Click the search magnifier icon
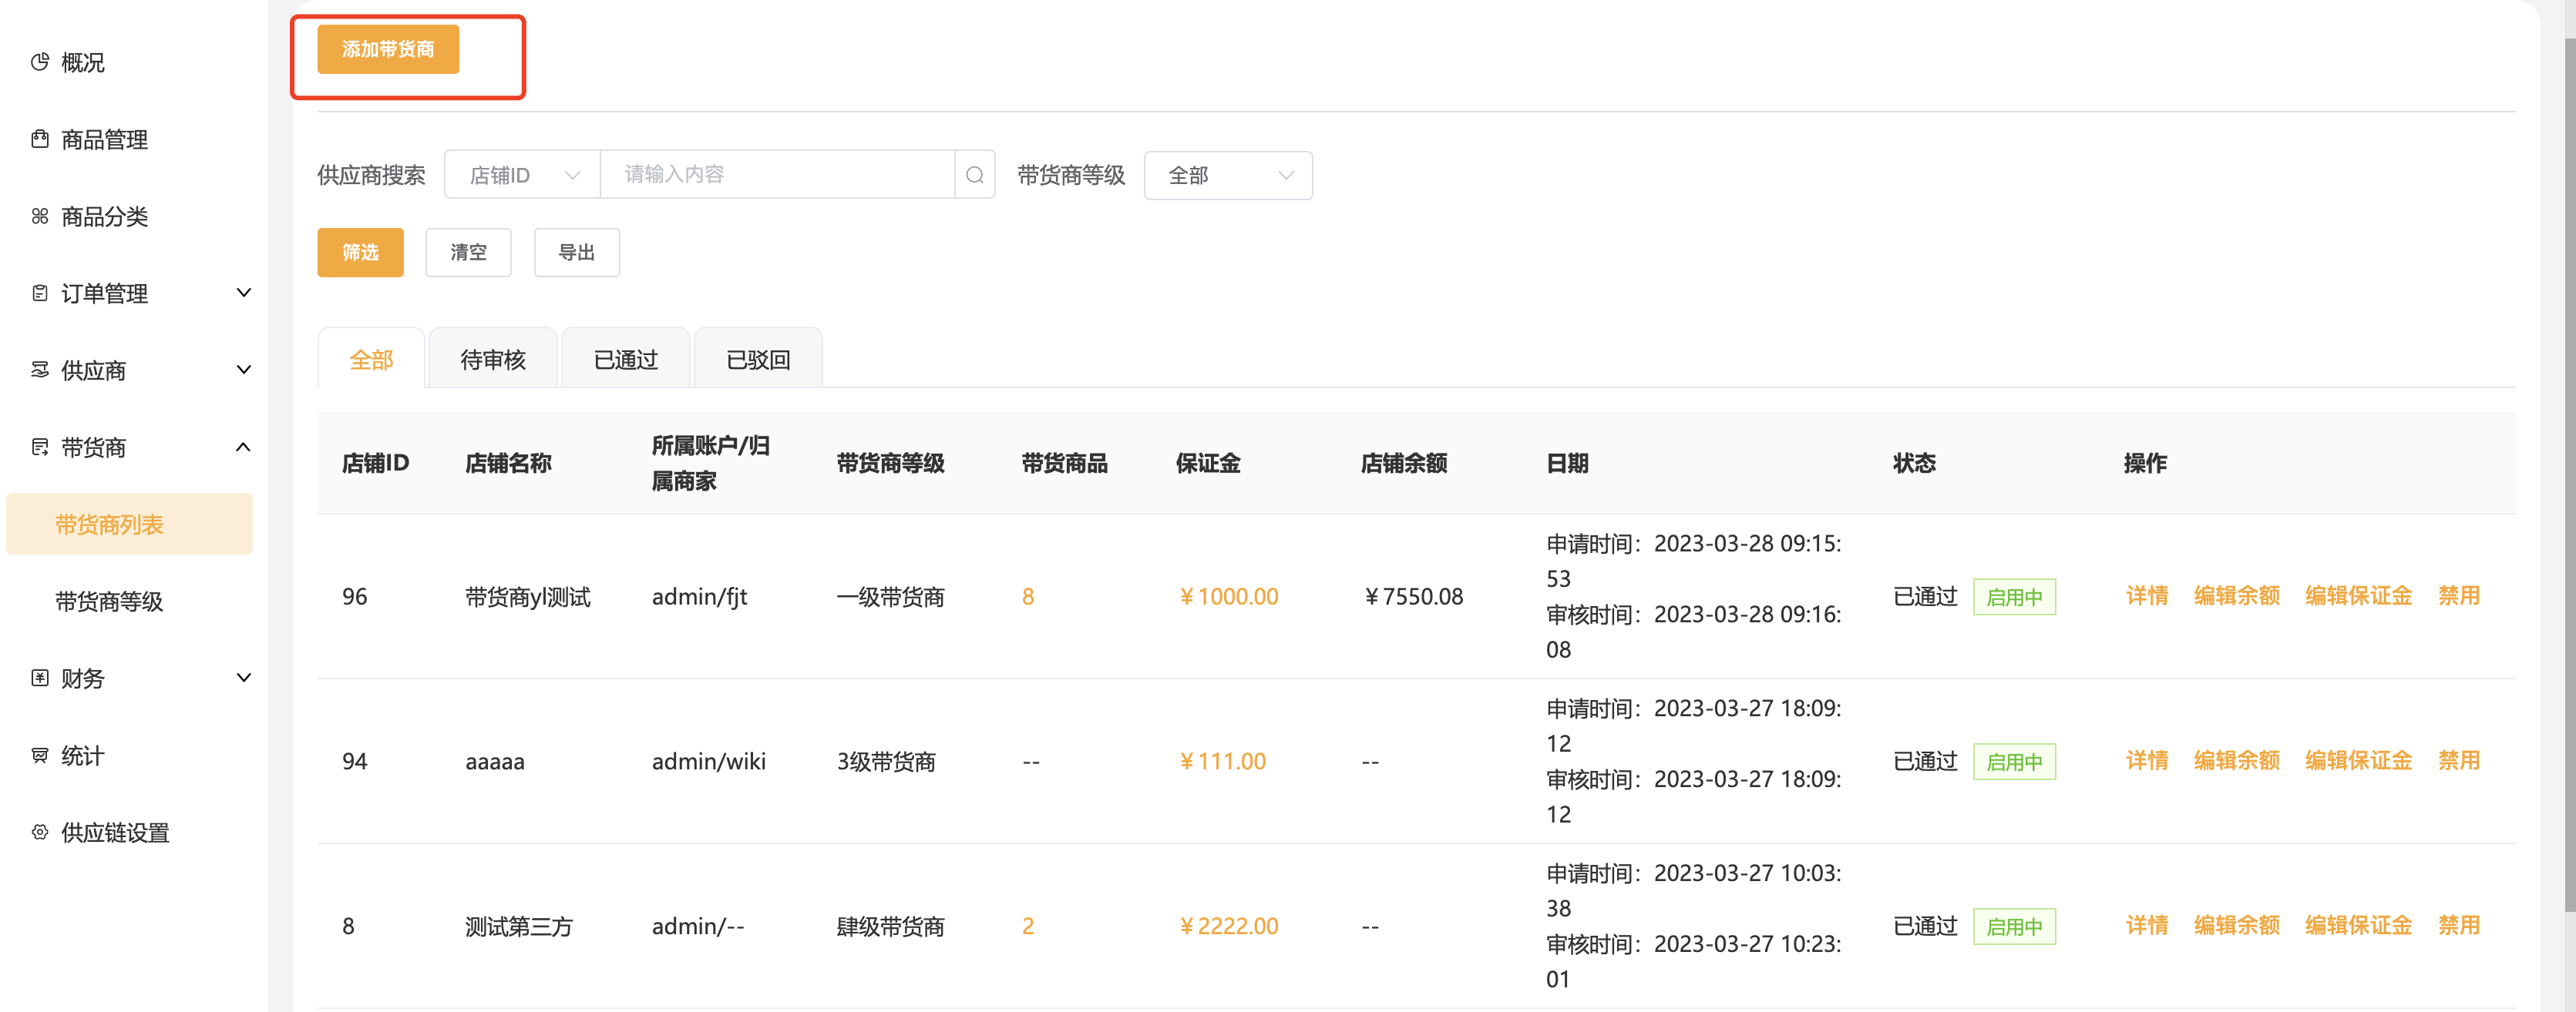 click(x=974, y=175)
